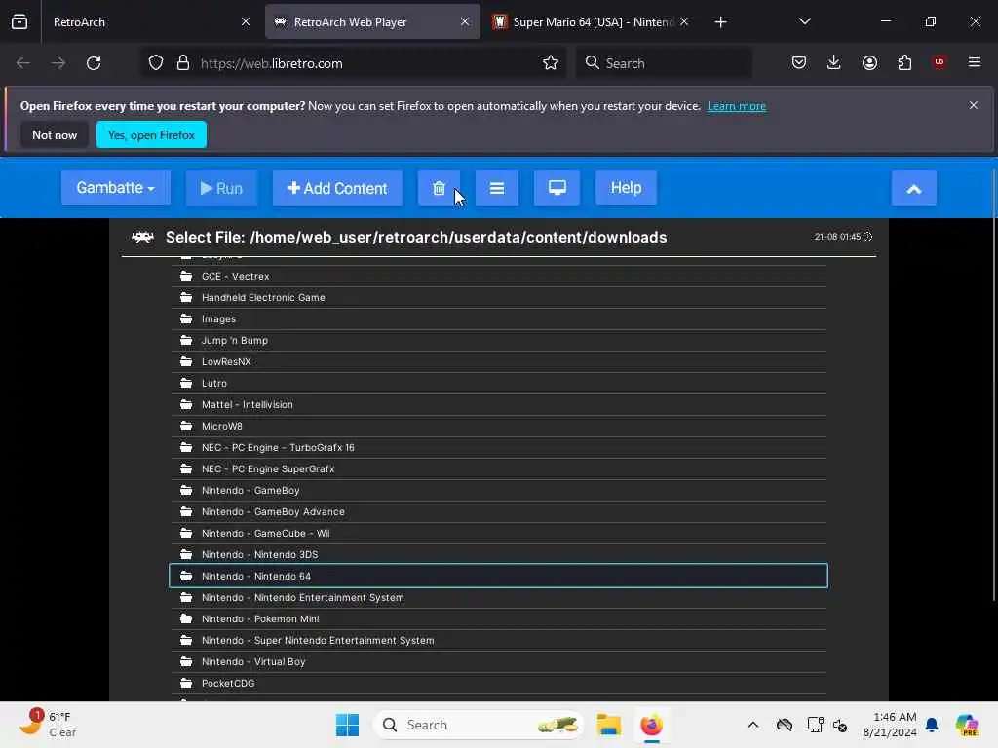Open the MicroW8 folder
Viewport: 998px width, 748px height.
[498, 427]
